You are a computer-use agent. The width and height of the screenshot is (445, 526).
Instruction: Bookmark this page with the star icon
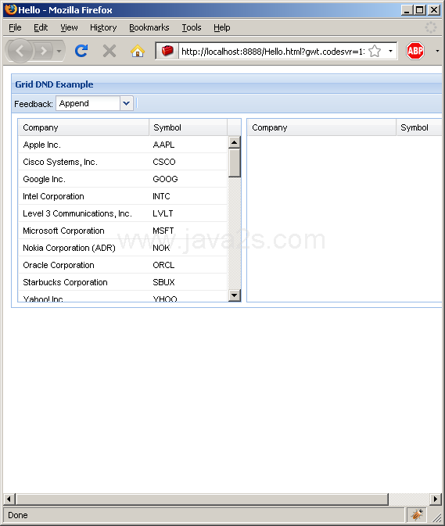(375, 51)
